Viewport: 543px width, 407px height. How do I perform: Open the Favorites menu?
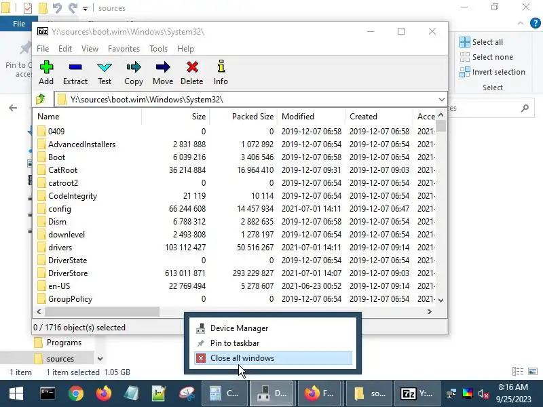(124, 48)
